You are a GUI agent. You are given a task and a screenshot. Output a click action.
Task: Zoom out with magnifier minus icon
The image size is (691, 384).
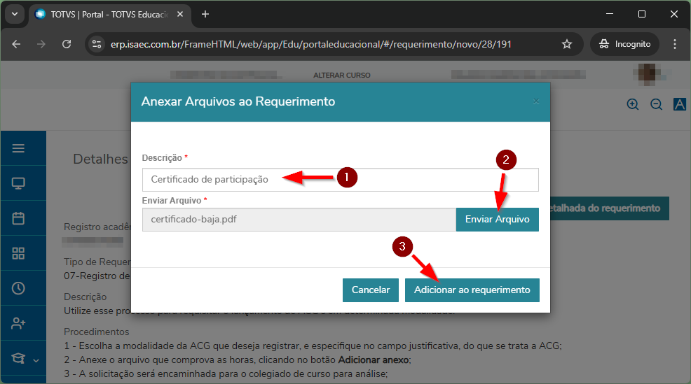[x=656, y=104]
